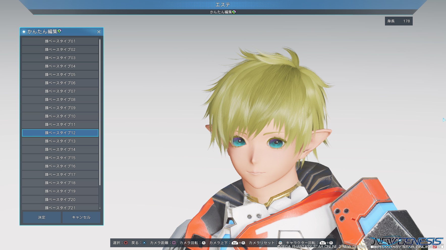Select 顔ベースタイプ13 in face list
446x250 pixels.
(60, 141)
